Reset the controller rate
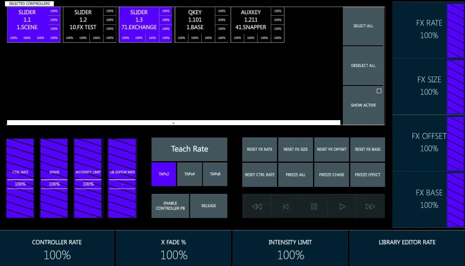This screenshot has width=465, height=266. pyautogui.click(x=260, y=175)
